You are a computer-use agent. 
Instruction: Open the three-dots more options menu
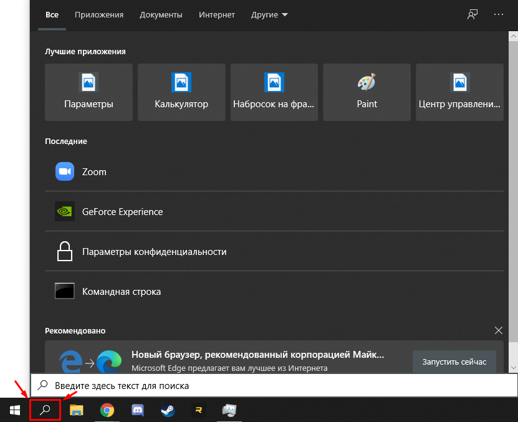pos(499,14)
